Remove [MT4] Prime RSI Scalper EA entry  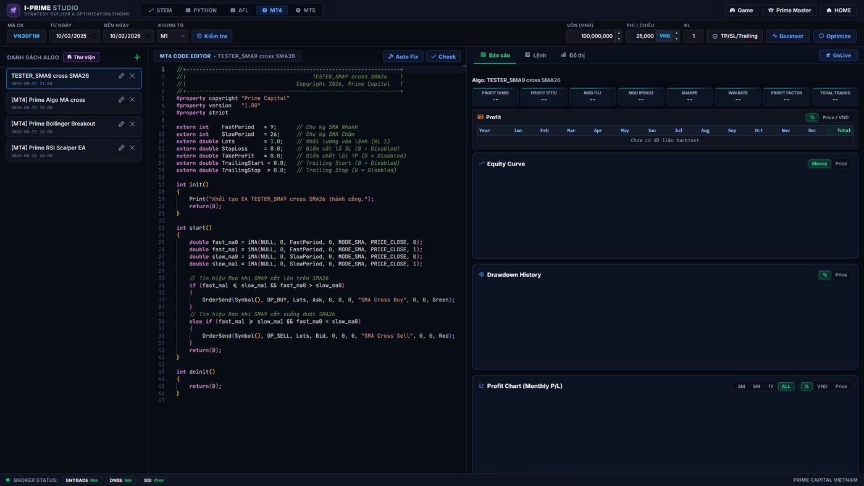tap(132, 148)
